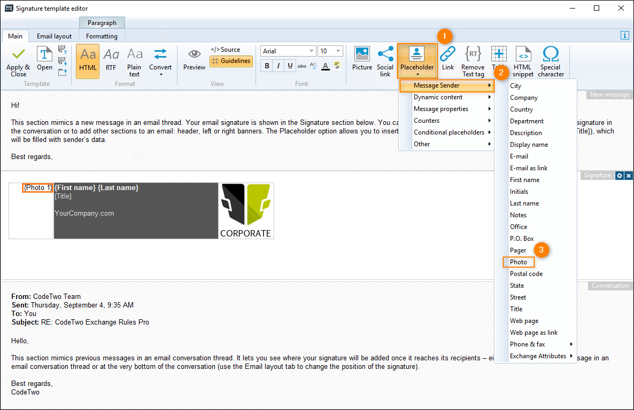Viewport: 634px width, 410px height.
Task: Switch format to RTF
Action: pyautogui.click(x=111, y=59)
